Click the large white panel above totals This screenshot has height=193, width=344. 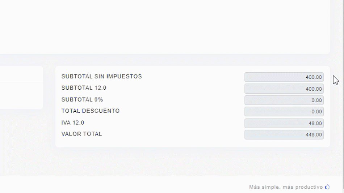click(163, 25)
